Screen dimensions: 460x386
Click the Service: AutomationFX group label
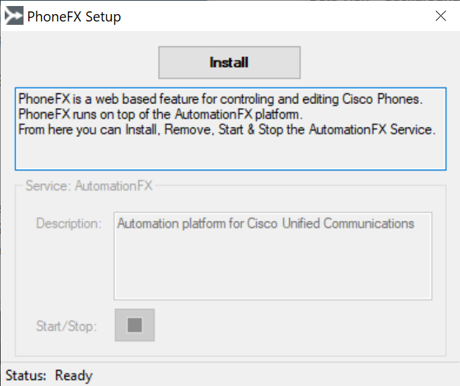(89, 186)
